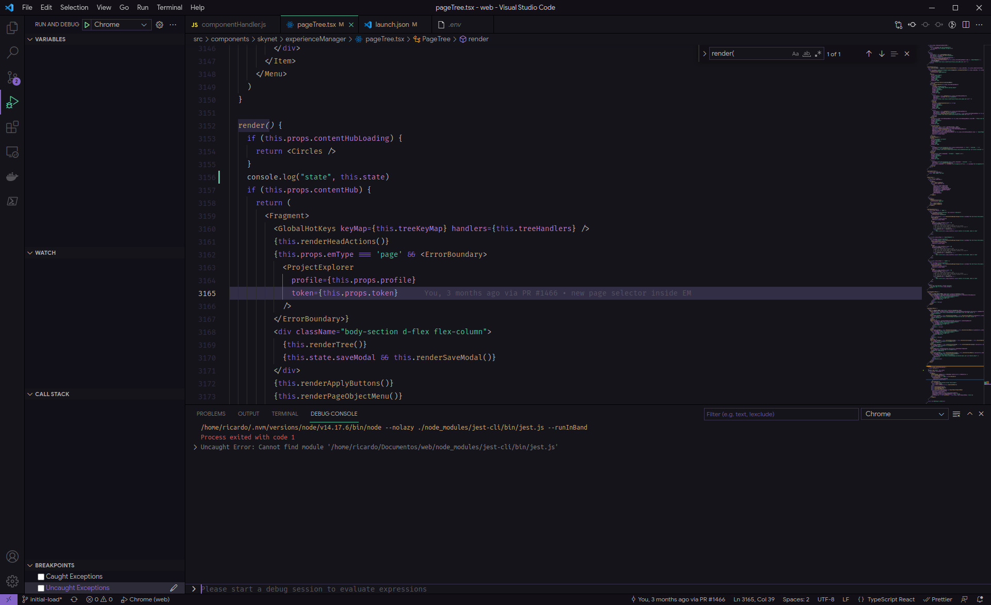Enable the Caught Exceptions breakpoint
This screenshot has width=991, height=605.
coord(41,577)
